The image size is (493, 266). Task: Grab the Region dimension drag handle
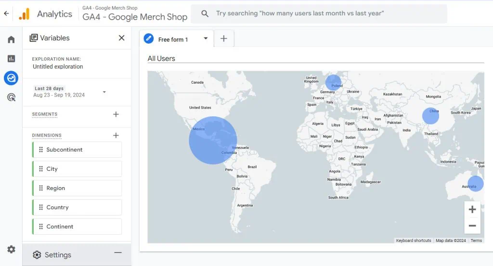(41, 188)
